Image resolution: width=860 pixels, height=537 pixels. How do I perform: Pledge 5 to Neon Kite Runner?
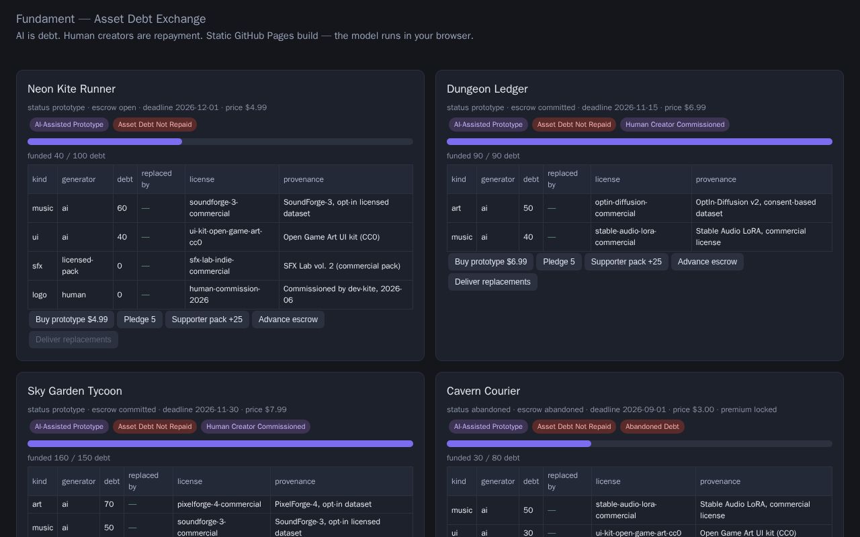tap(140, 320)
